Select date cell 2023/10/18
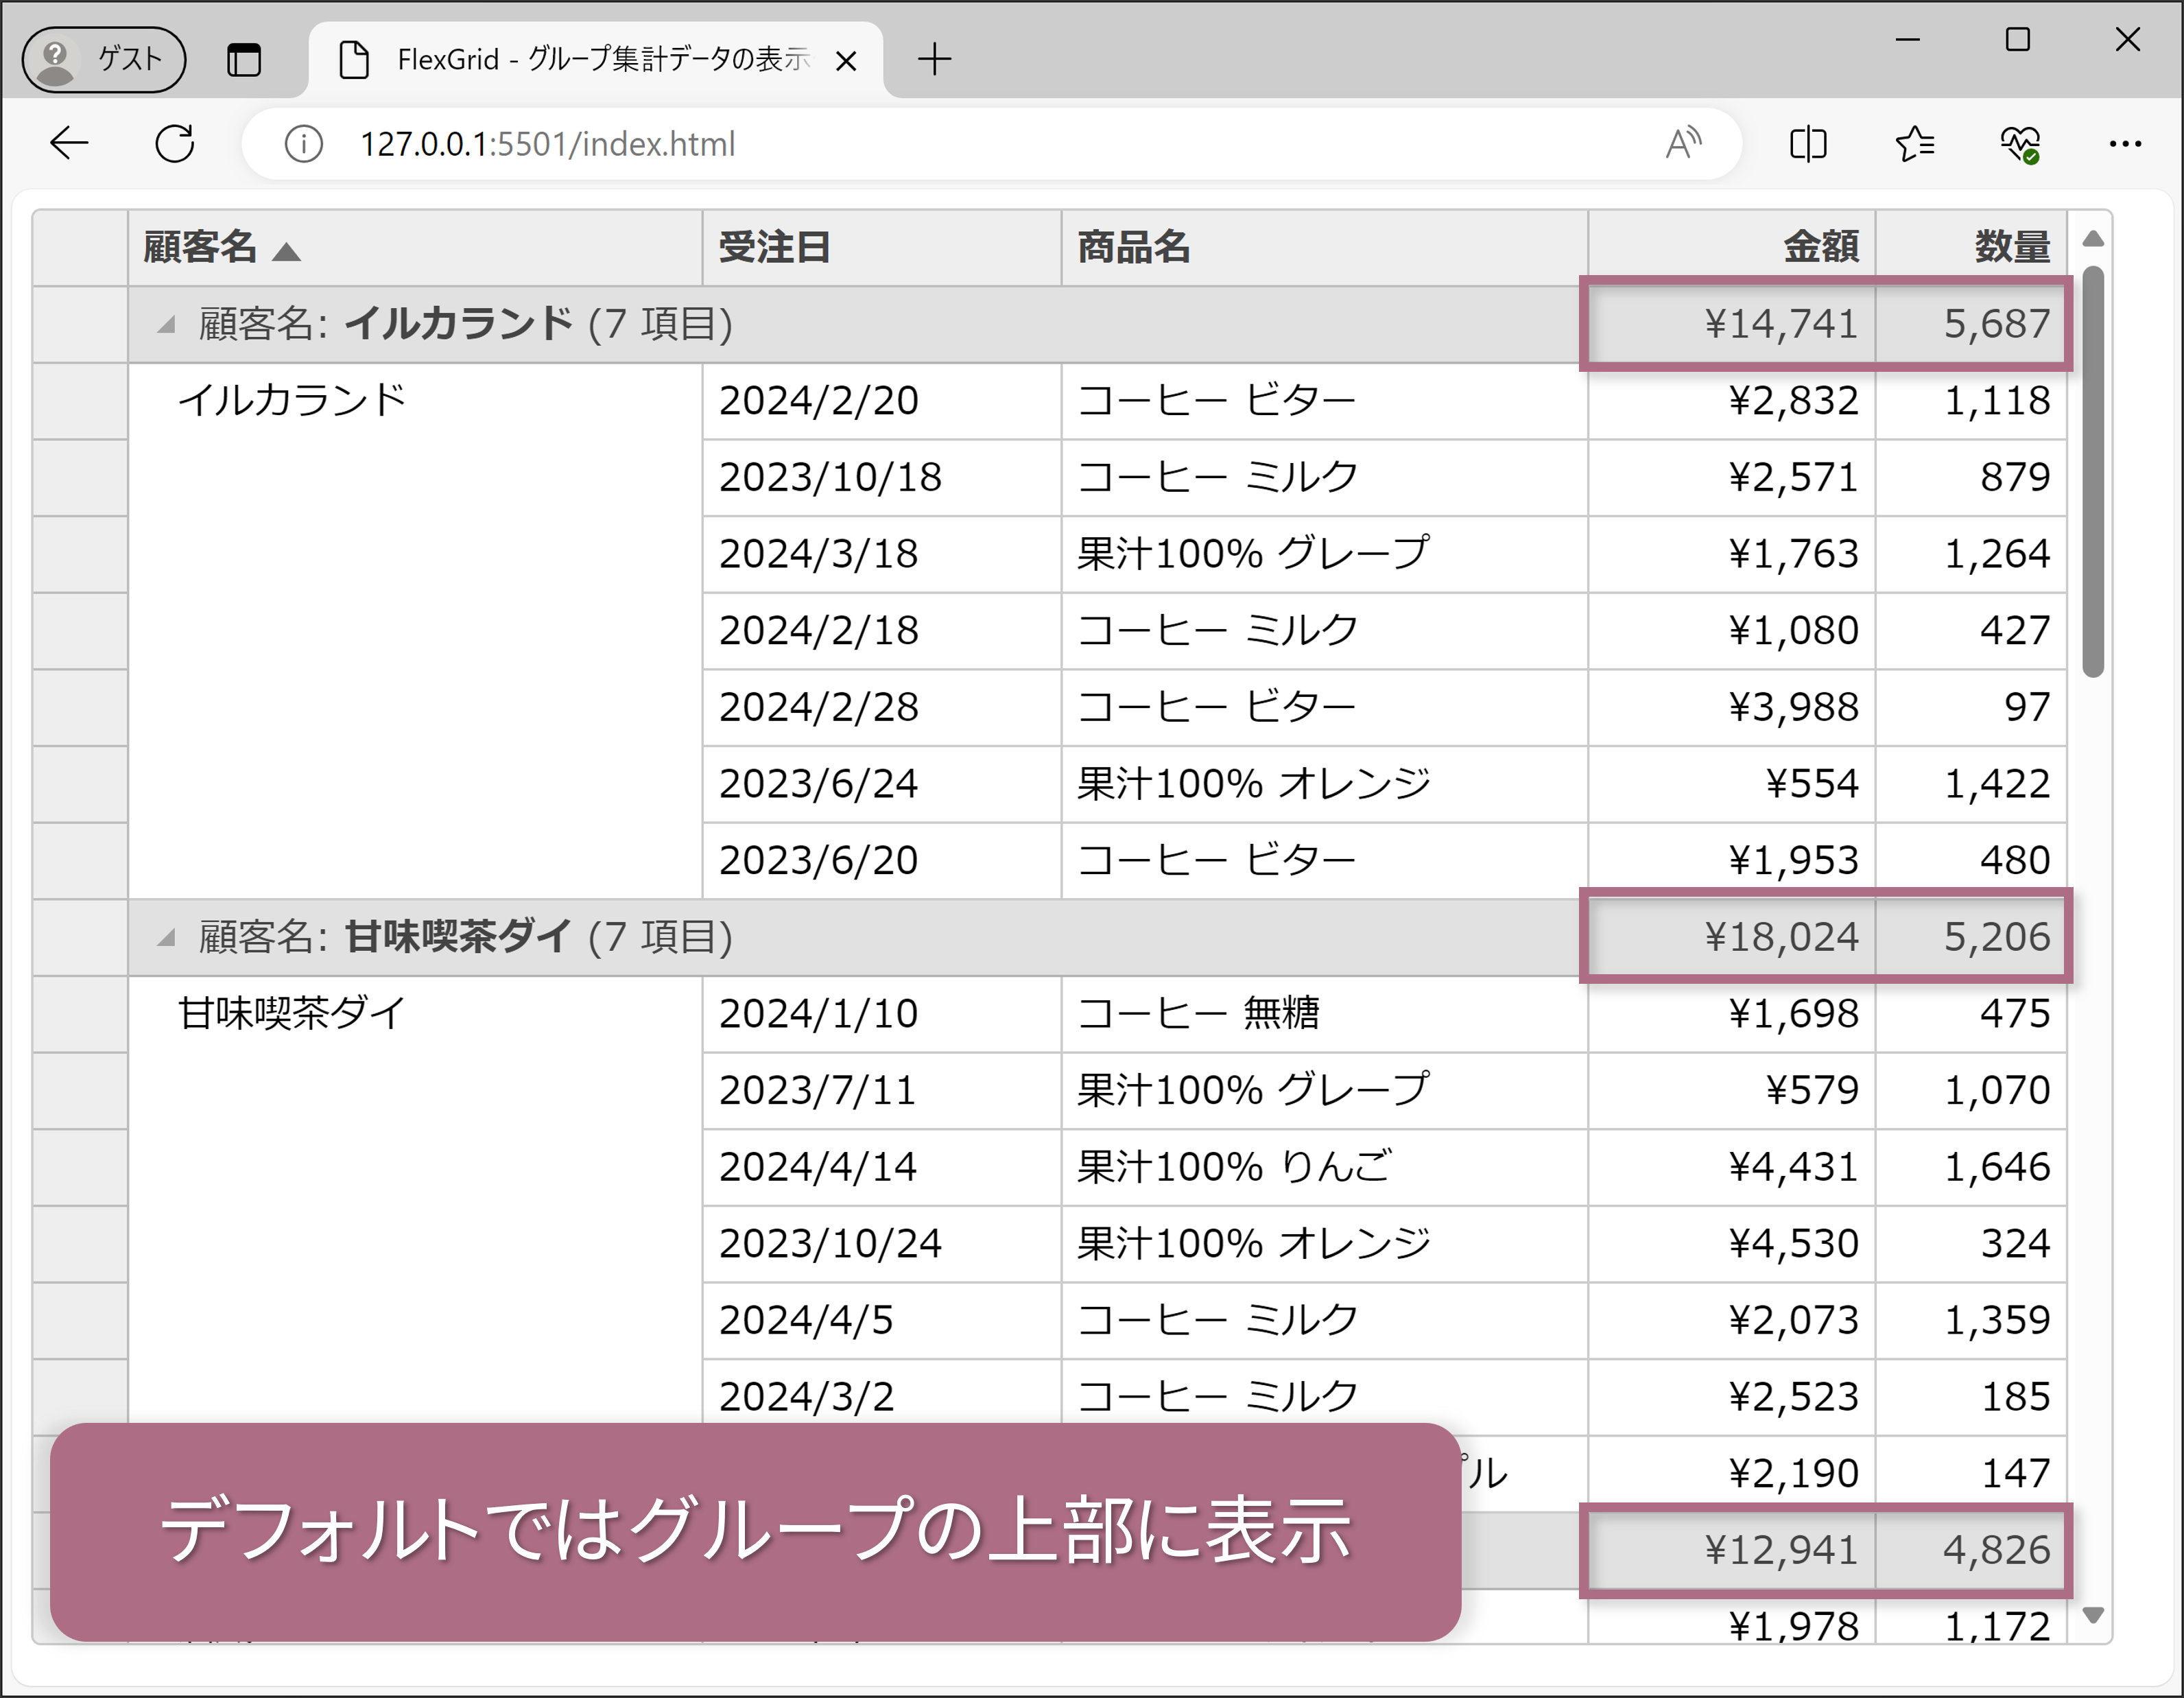 point(882,478)
